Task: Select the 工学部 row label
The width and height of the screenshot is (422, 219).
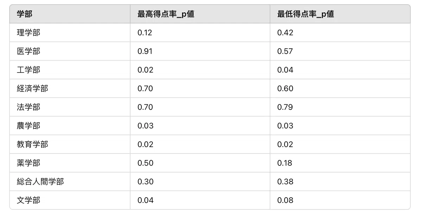Action: click(x=28, y=70)
